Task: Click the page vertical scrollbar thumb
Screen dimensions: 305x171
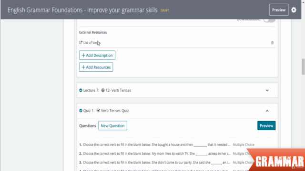Action: pos(303,66)
